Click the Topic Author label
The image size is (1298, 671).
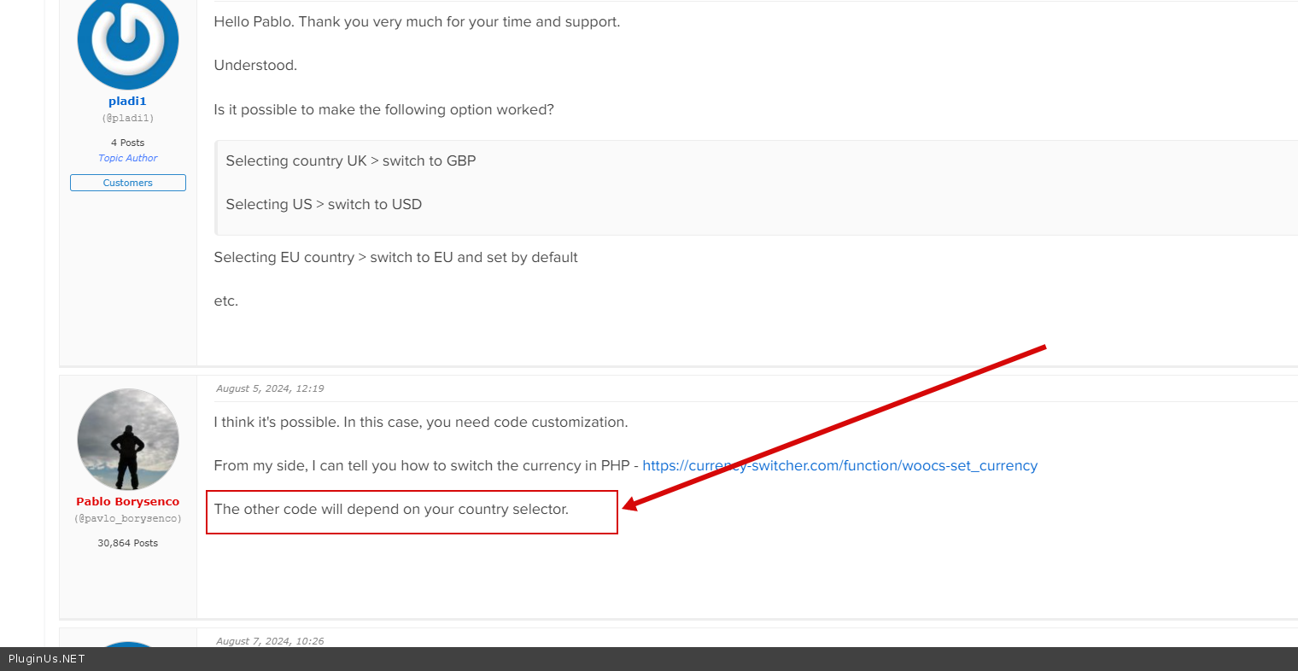tap(127, 158)
